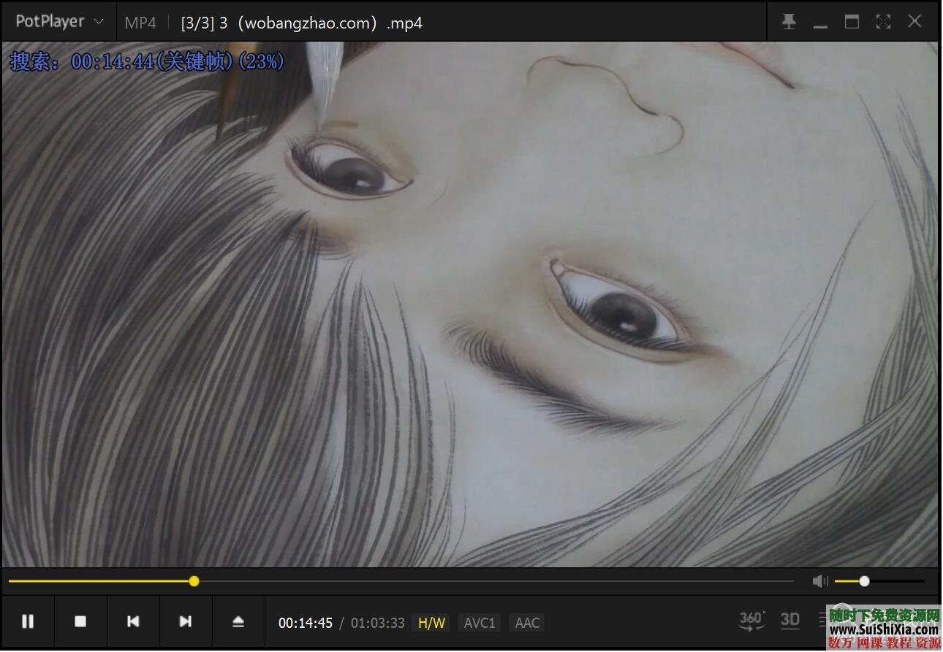
Task: Skip to the next file
Action: click(x=186, y=621)
